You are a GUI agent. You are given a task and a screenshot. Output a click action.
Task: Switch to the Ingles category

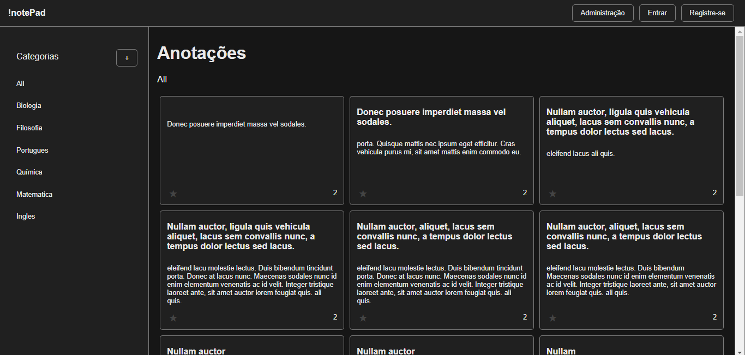(26, 216)
